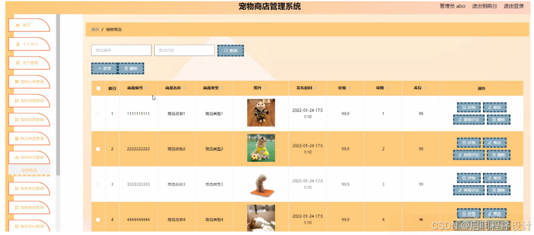Click the sort arrows next to 单限
The height and width of the screenshot is (235, 534).
387,88
